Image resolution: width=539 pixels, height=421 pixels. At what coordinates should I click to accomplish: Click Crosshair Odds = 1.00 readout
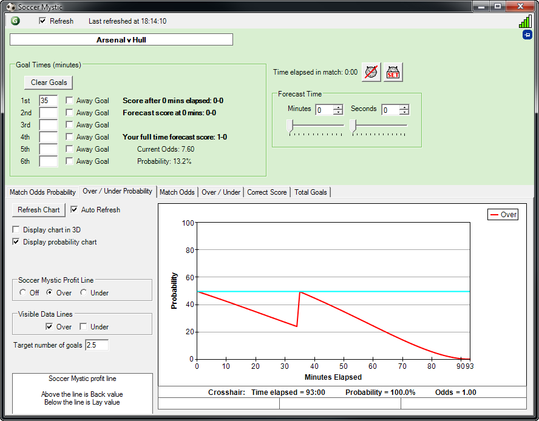coord(455,392)
